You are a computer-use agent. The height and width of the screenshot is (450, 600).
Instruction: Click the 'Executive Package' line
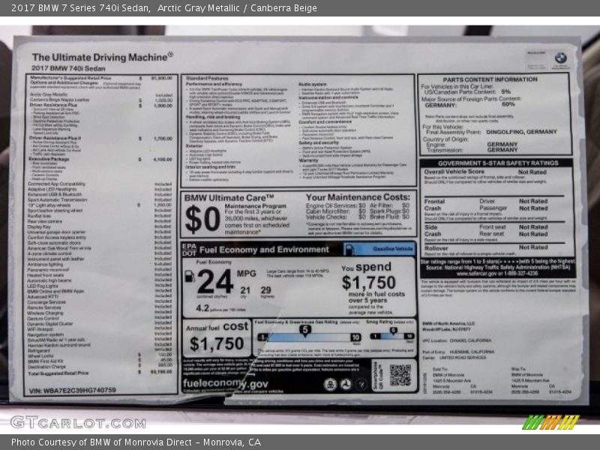point(49,159)
